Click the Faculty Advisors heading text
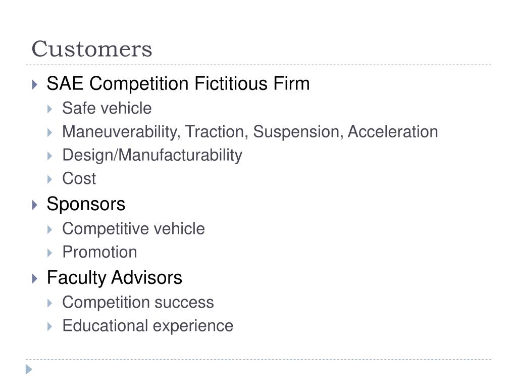This screenshot has height=388, width=517. (115, 277)
